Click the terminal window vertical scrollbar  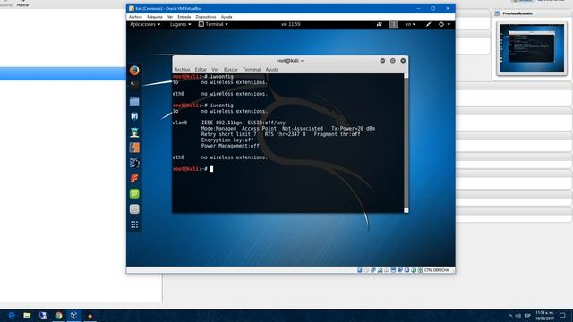(x=406, y=143)
